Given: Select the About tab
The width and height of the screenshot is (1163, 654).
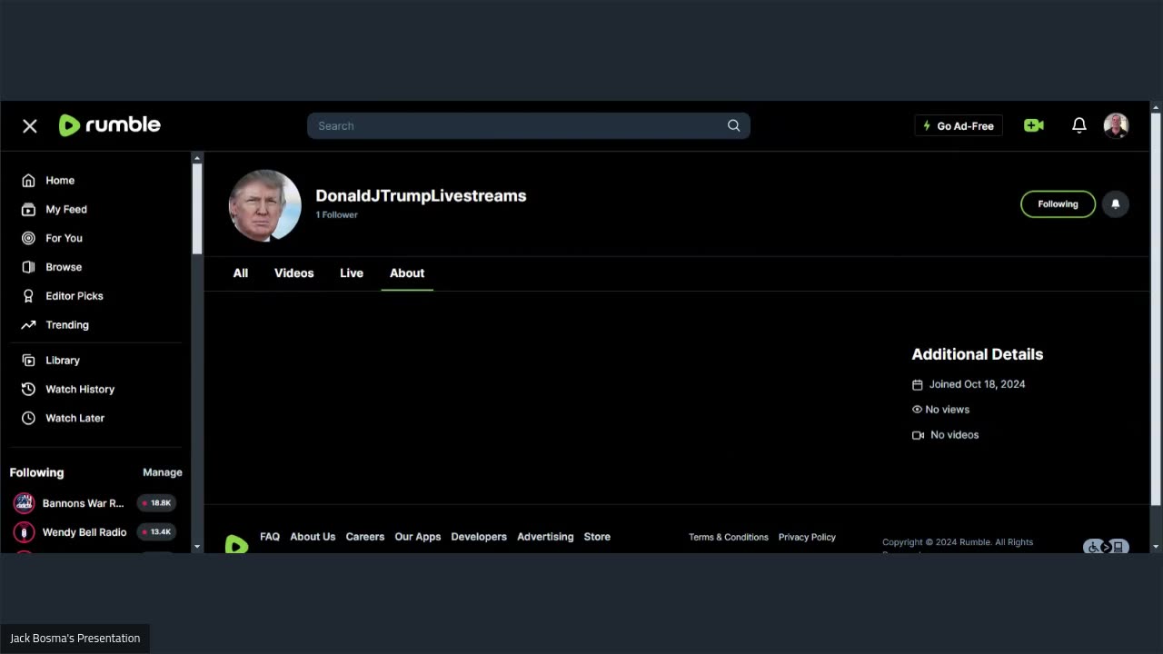Looking at the screenshot, I should coord(407,273).
